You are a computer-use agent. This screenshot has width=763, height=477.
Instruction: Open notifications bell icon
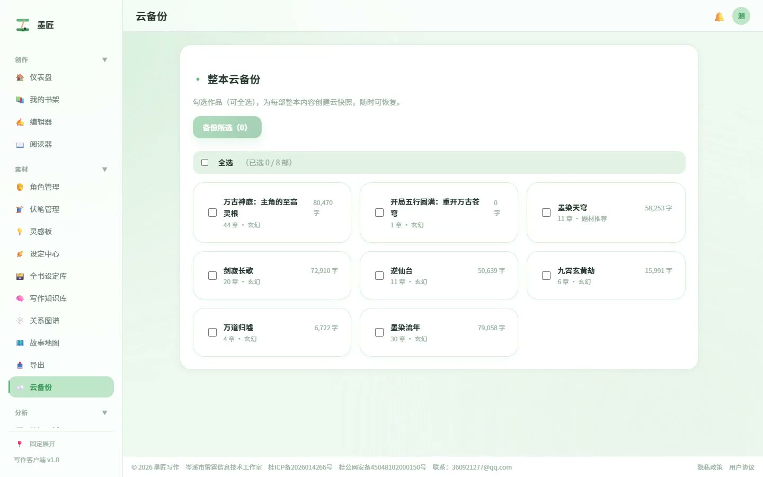[x=719, y=16]
